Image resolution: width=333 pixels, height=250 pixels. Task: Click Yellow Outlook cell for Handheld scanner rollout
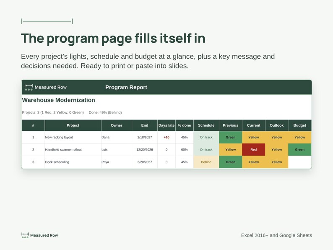pyautogui.click(x=276, y=149)
